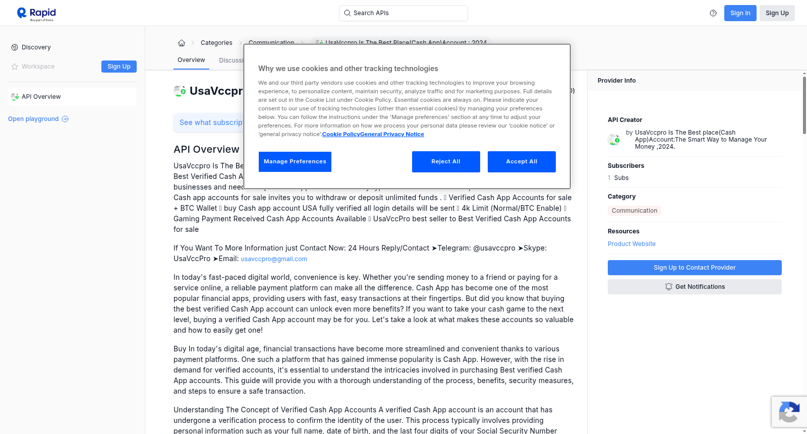Click the Workspace star icon
This screenshot has height=434, width=807.
(x=15, y=67)
